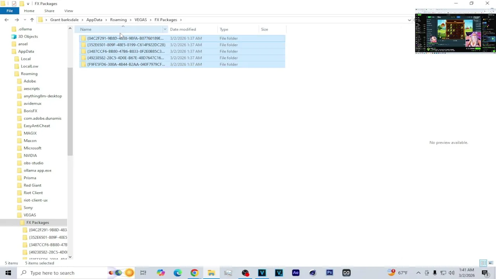Screen dimensions: 496x279
Task: Open Customize Quick Access Toolbar dropdown
Action: pos(28,4)
